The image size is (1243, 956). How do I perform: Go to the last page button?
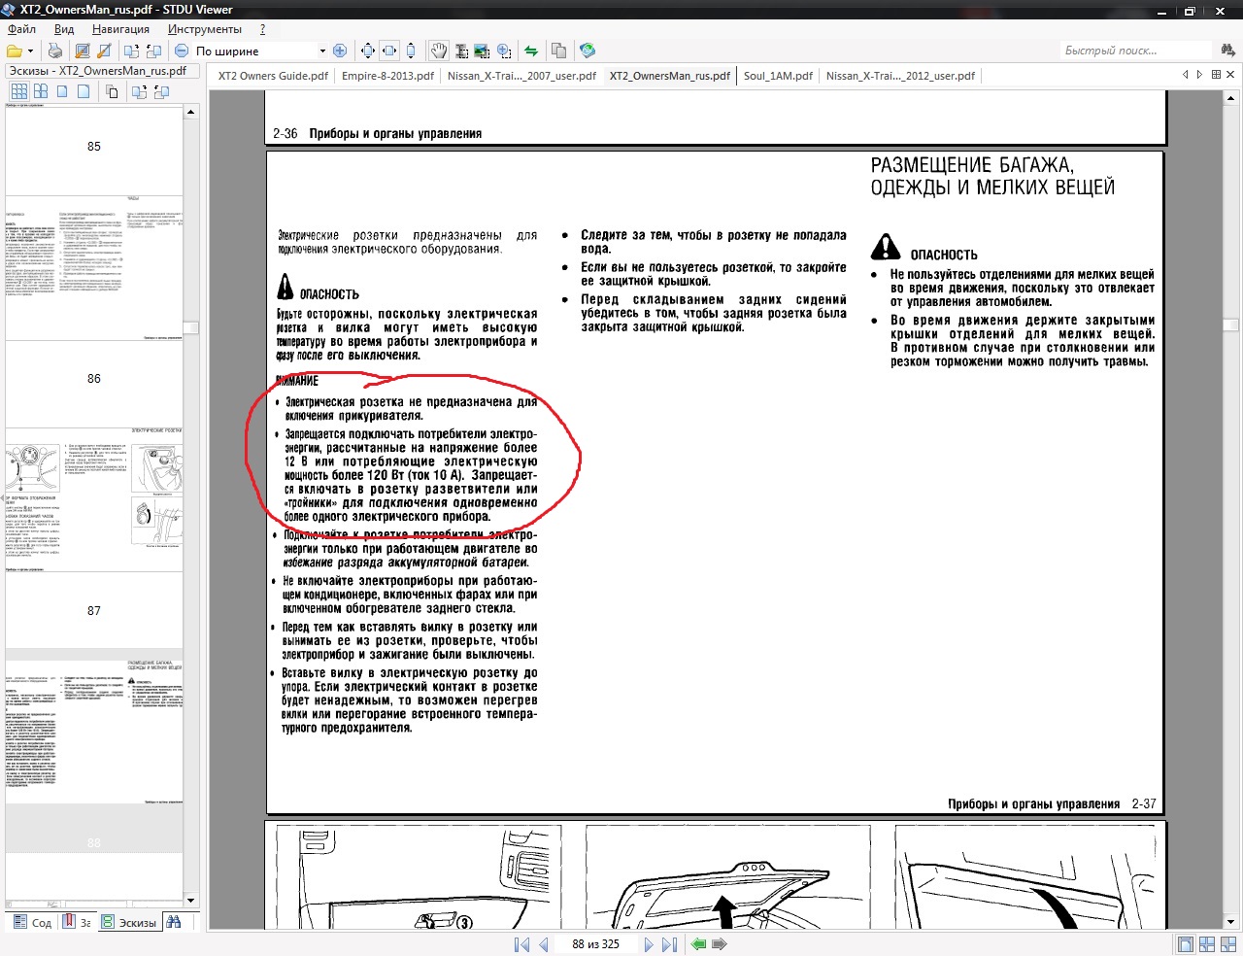point(669,944)
